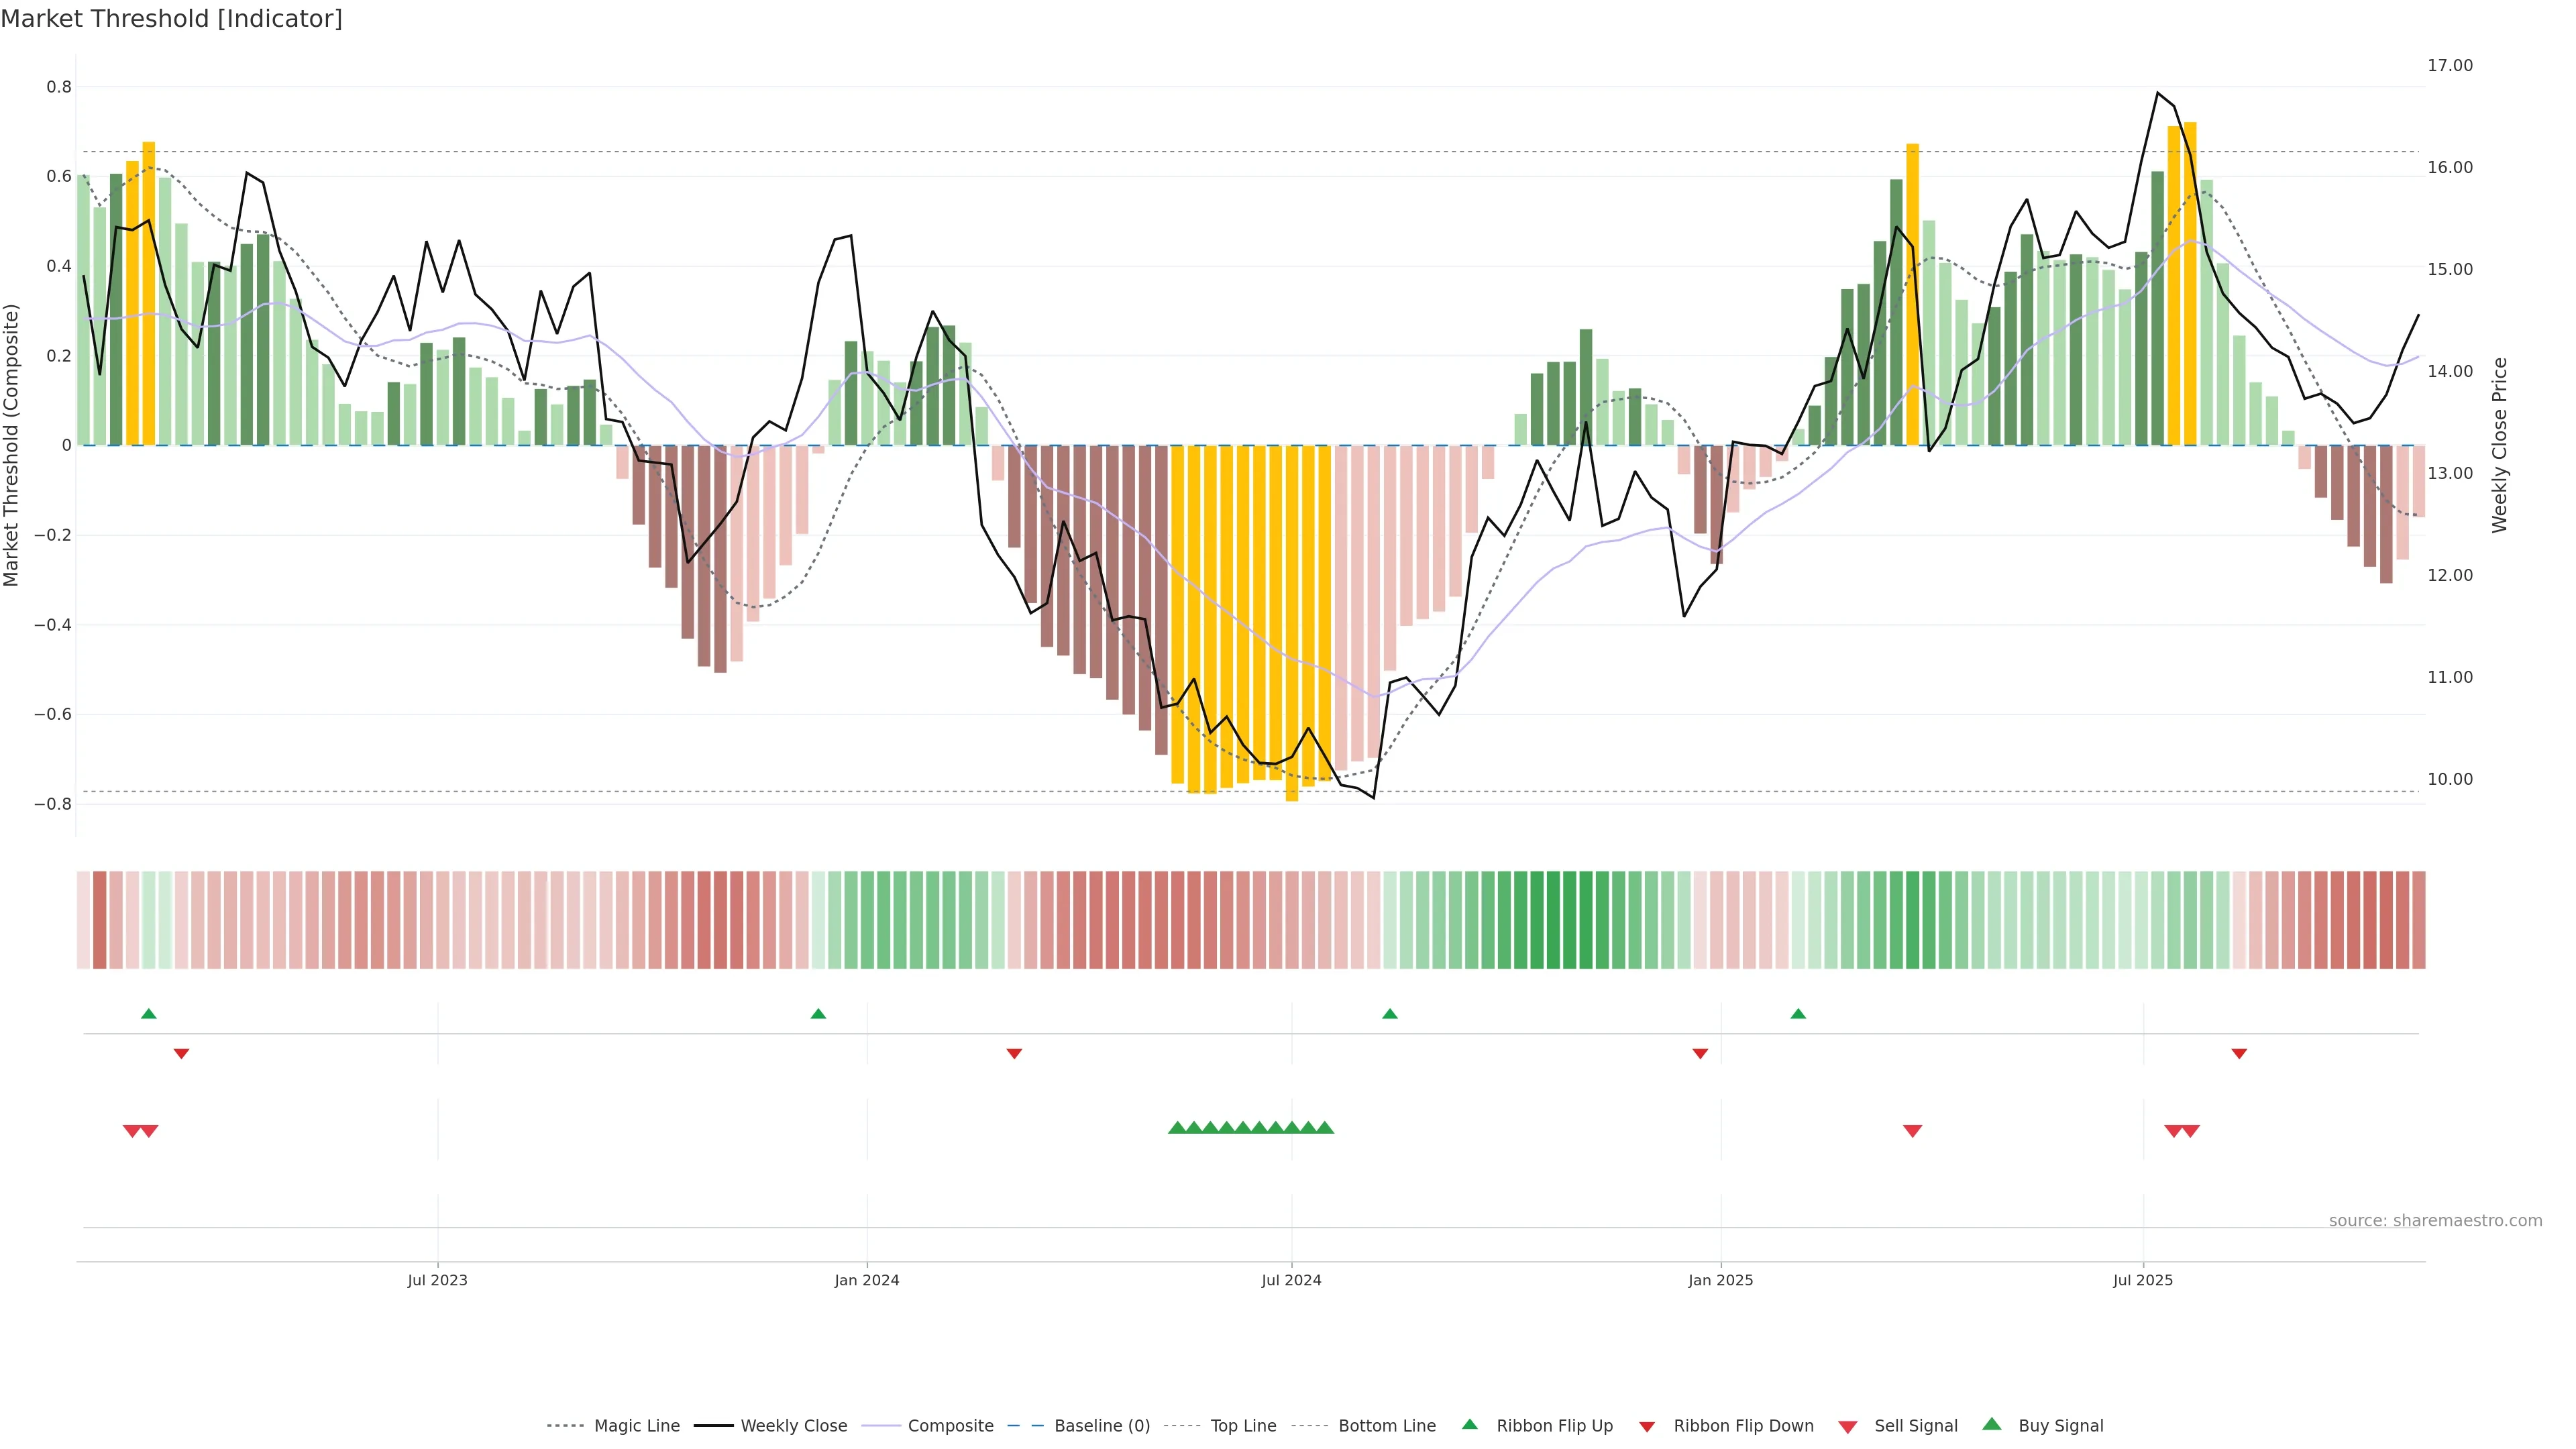The height and width of the screenshot is (1449, 2576).
Task: Click the Ribbon Flip Down legend triangle
Action: pos(1646,1427)
